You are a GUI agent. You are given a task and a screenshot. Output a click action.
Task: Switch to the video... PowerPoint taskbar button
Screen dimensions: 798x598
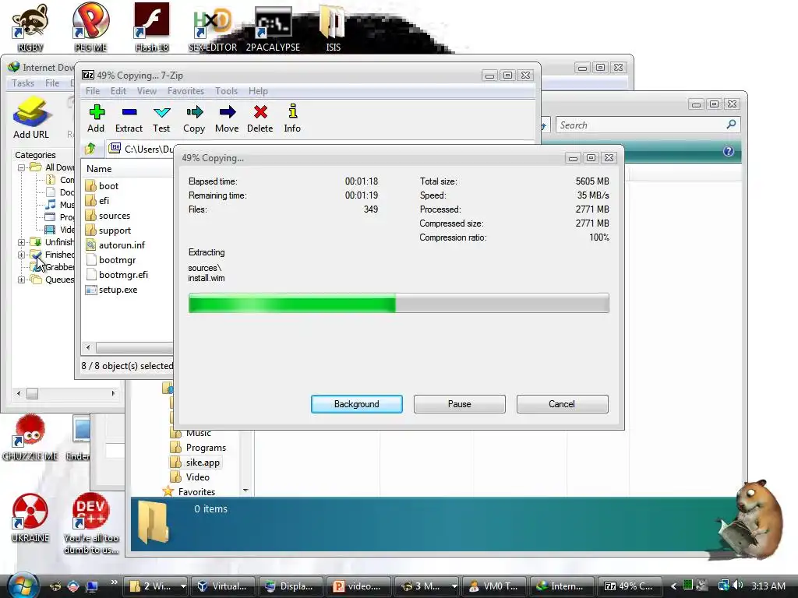click(x=358, y=586)
